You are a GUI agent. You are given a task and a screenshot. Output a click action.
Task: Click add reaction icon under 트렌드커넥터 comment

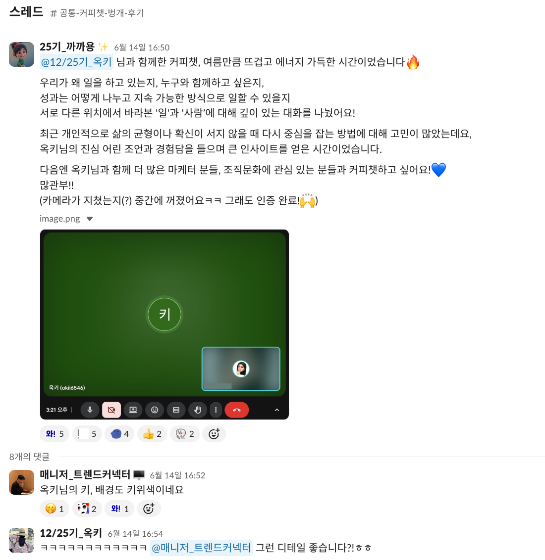click(x=149, y=509)
